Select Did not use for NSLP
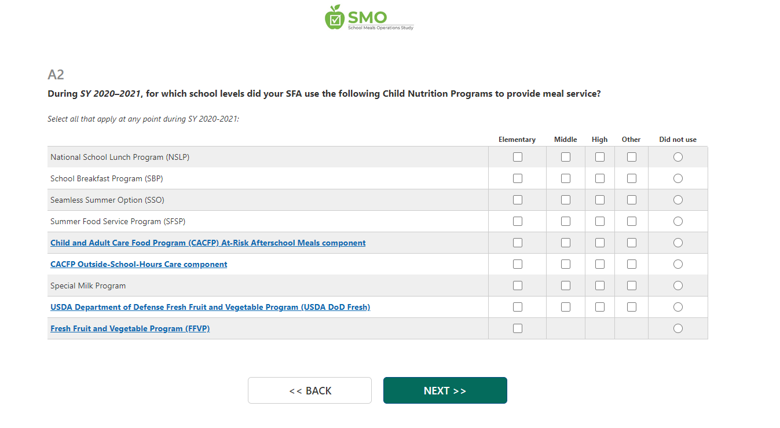Screen dimensions: 780x428 [x=678, y=157]
